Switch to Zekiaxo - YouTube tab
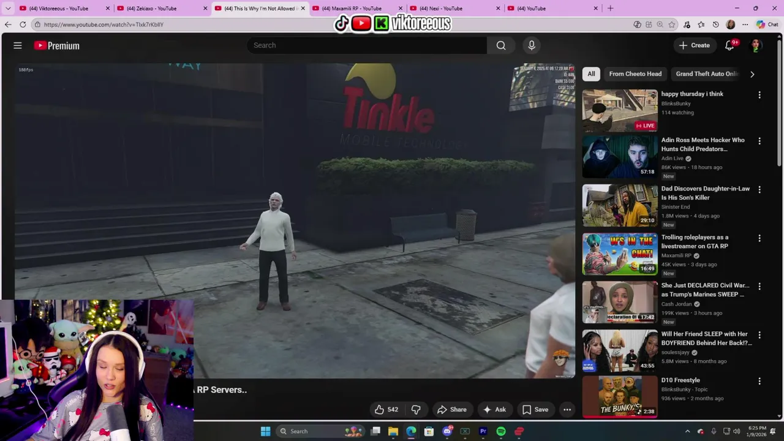 pyautogui.click(x=157, y=9)
